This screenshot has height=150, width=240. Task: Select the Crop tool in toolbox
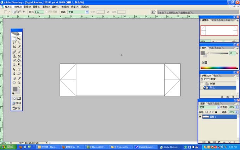pos(14,47)
